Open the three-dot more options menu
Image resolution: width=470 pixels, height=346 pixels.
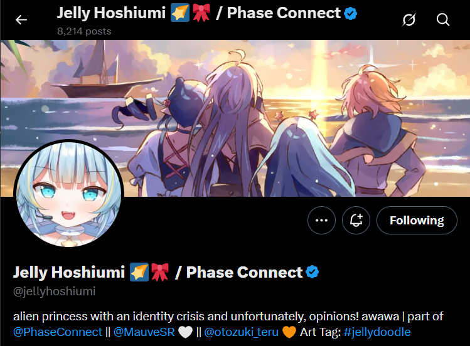321,220
